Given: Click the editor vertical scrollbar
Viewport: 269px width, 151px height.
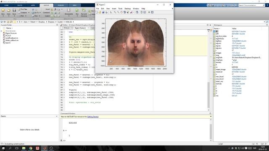Looking at the screenshot, I should click(x=208, y=70).
